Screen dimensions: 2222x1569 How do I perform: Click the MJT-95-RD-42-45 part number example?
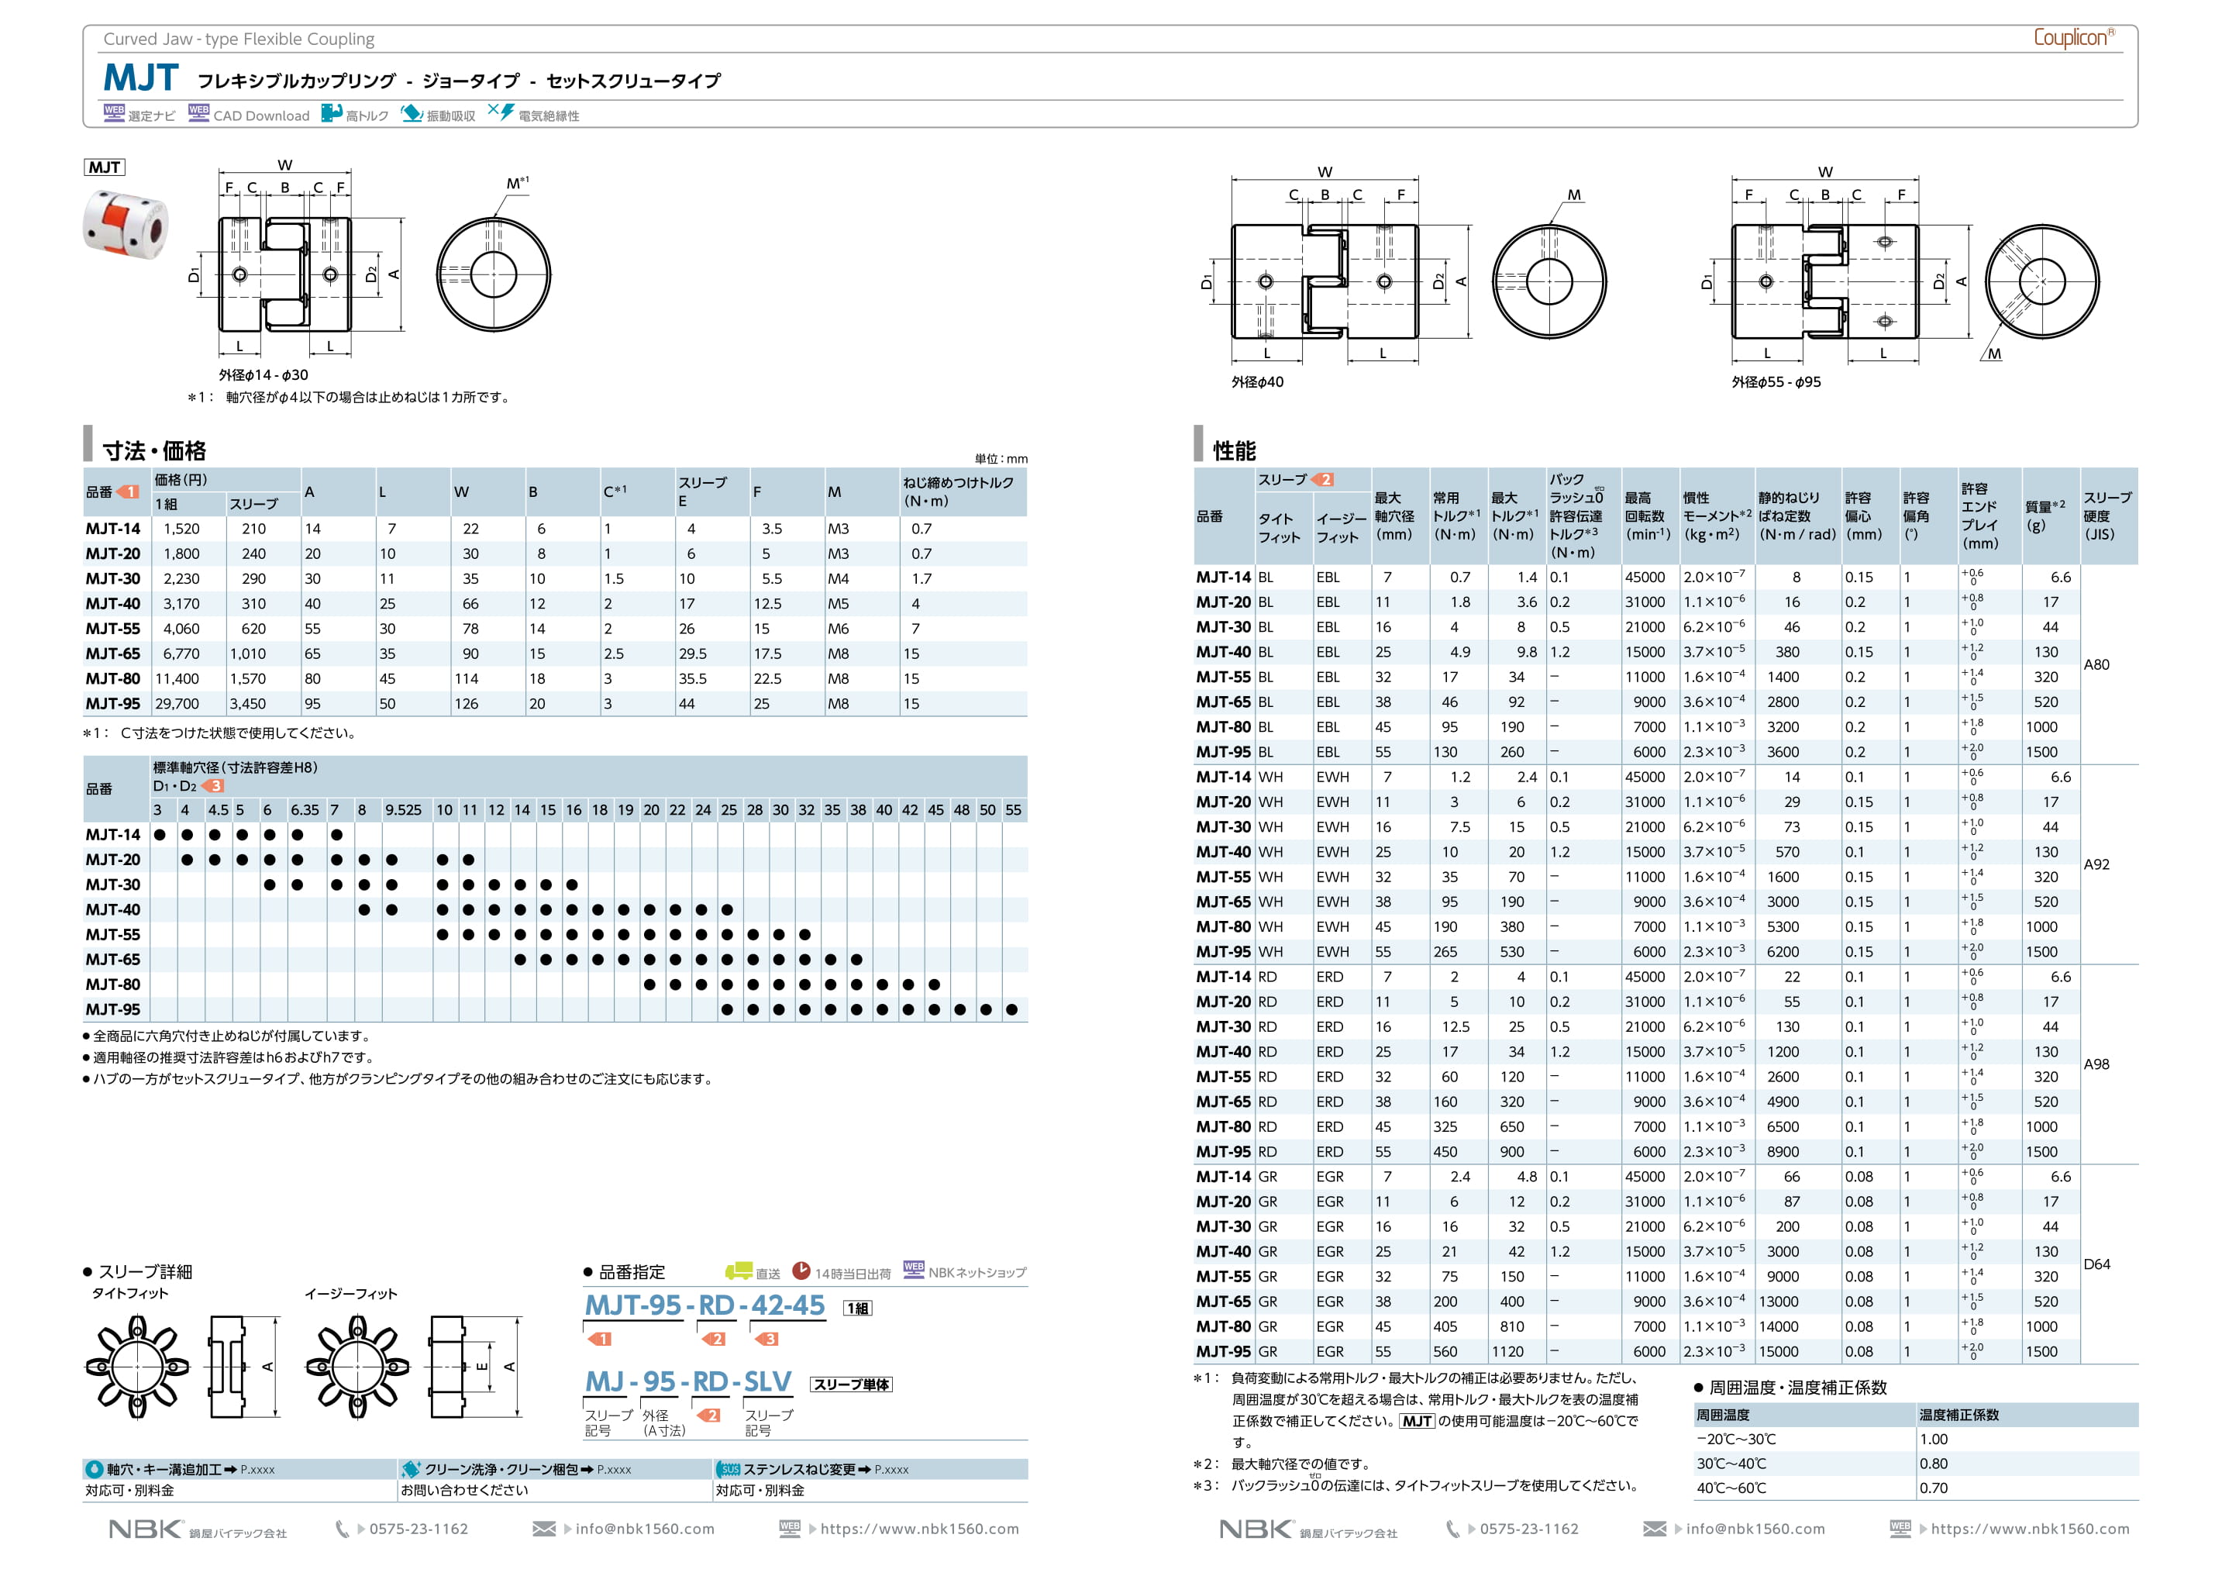704,1305
